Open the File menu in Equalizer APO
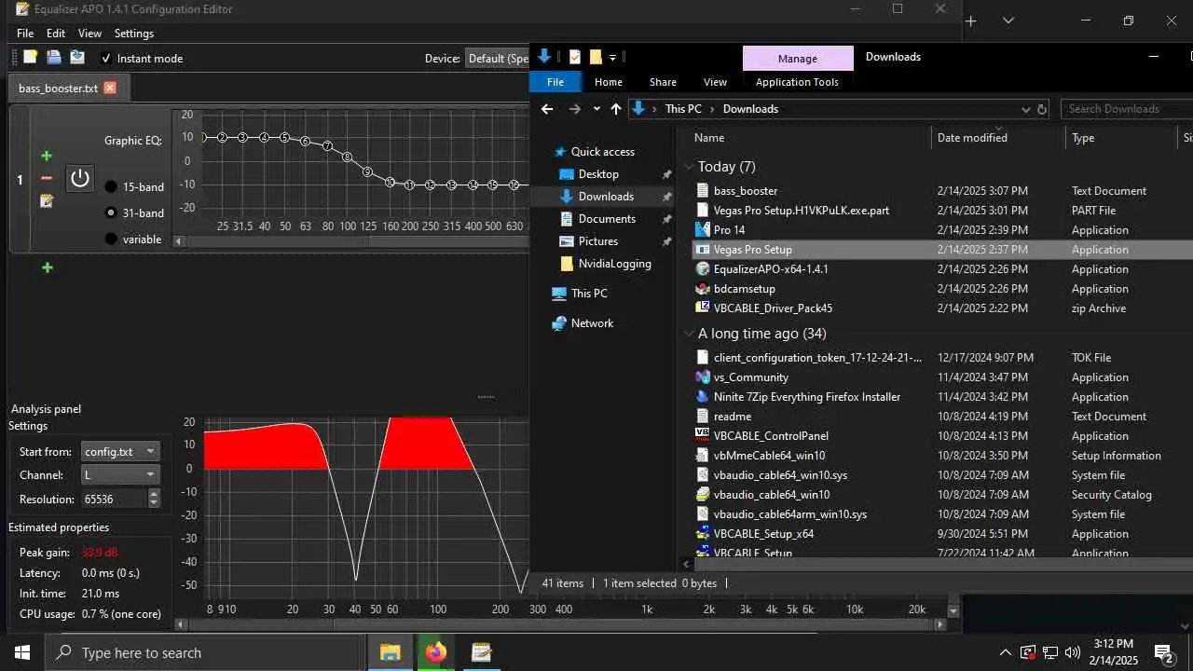Screen dimensions: 1193x671 point(25,34)
